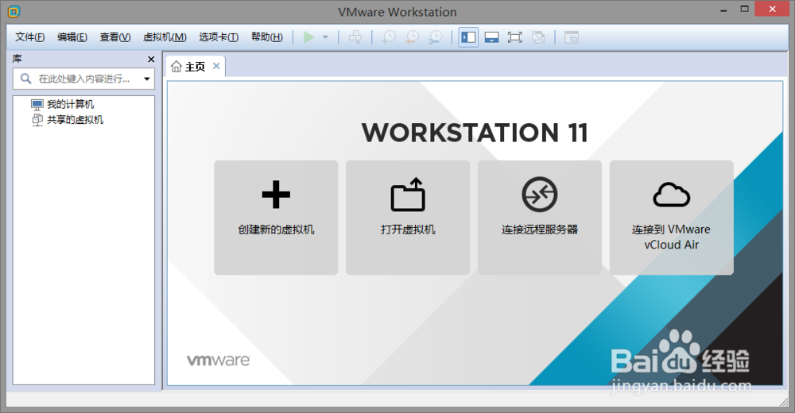Click the library search input field
The height and width of the screenshot is (413, 795).
pos(83,79)
